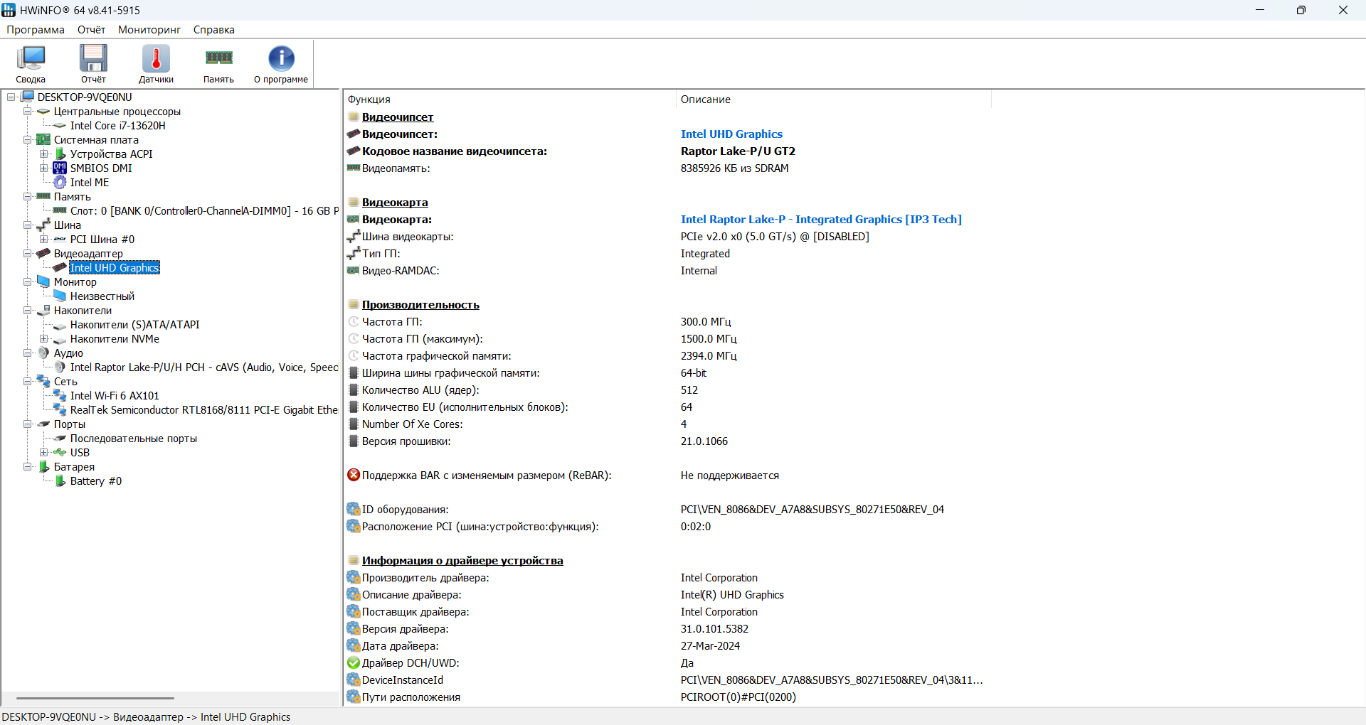Follow the Intel Raptor Lake-P Integrated Graphics link
The height and width of the screenshot is (725, 1366).
click(821, 219)
